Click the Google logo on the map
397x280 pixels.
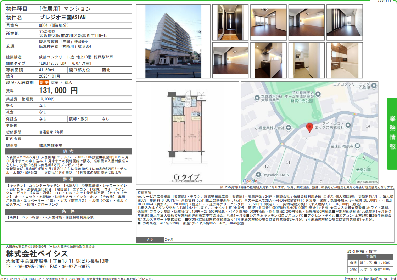click(250, 181)
